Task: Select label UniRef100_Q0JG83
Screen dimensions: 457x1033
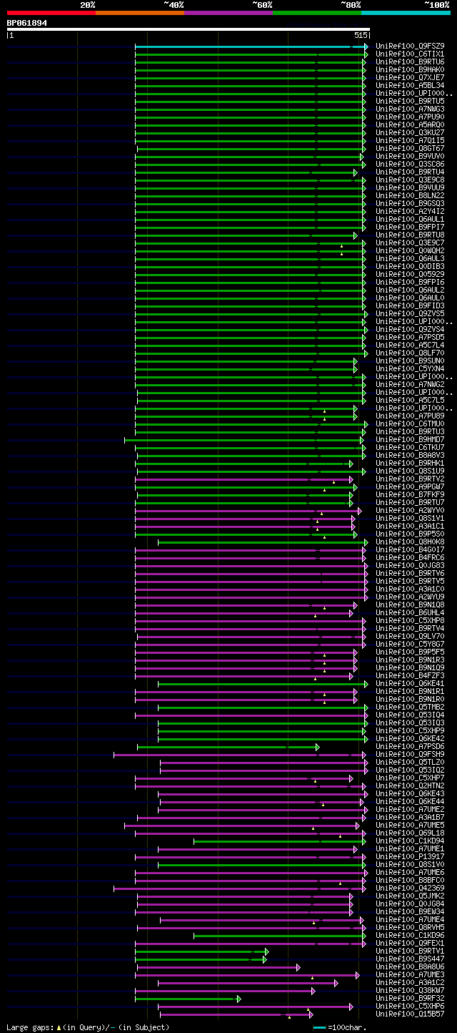Action: point(410,566)
